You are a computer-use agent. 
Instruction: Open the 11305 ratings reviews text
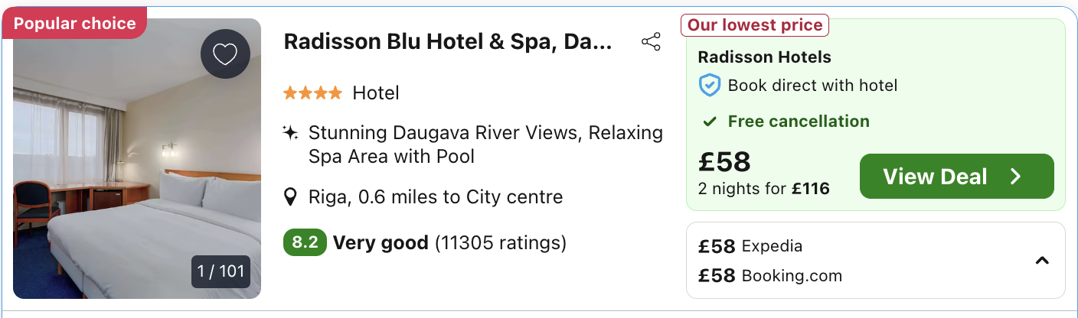coord(501,243)
